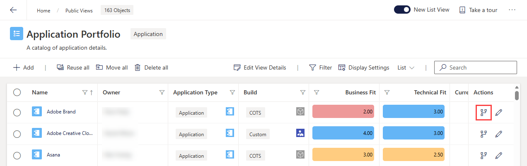The image size is (527, 166).
Task: Open the relationship diagram icon for Adobe Brand
Action: [x=483, y=112]
